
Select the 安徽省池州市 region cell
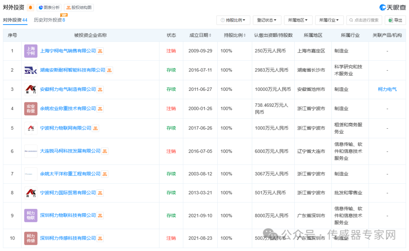[x=311, y=89]
